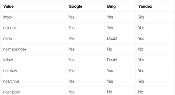Click Yandex's No cell for nosnippet
Screen dimensions: 175x95
(140, 92)
